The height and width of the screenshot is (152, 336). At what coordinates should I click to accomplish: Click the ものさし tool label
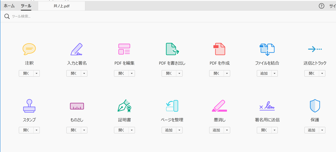coord(77,120)
